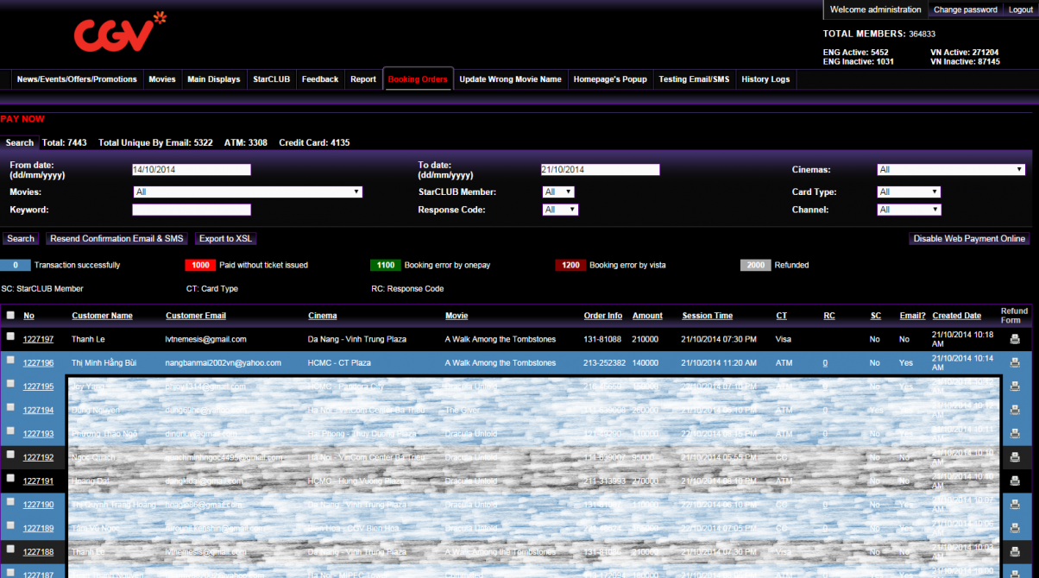Open refund form icon for order 1227190
This screenshot has height=578, width=1039.
pyautogui.click(x=1015, y=504)
